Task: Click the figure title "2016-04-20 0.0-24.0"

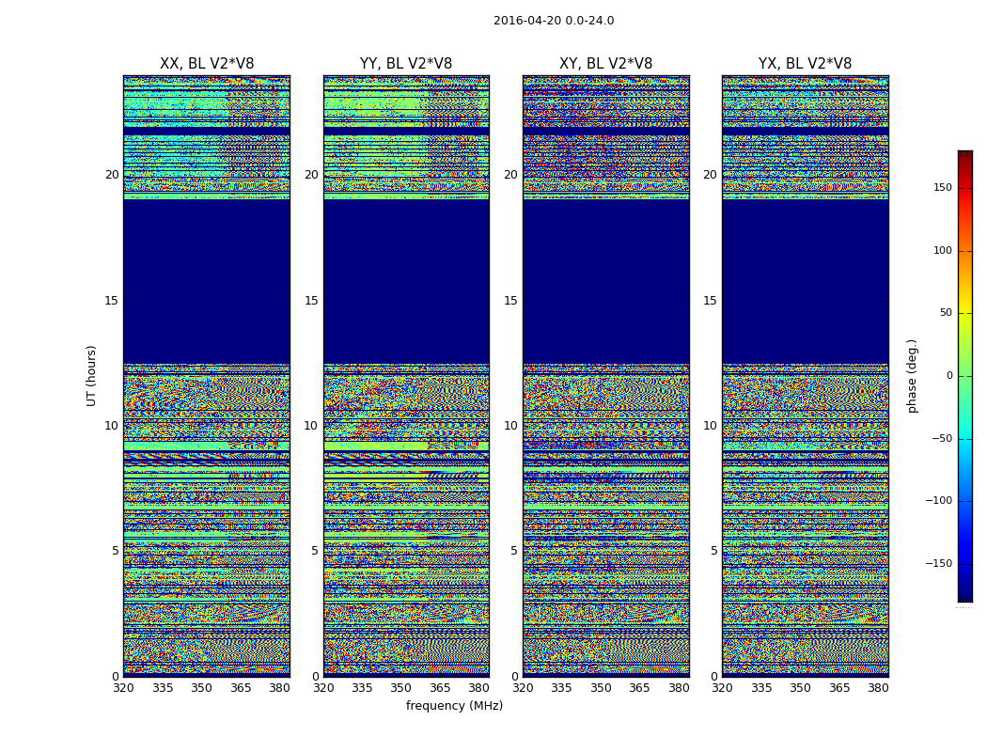Action: [x=554, y=21]
